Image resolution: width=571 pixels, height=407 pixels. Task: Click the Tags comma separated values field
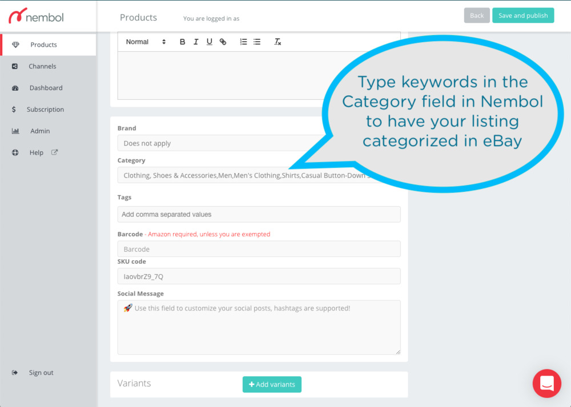tap(259, 215)
